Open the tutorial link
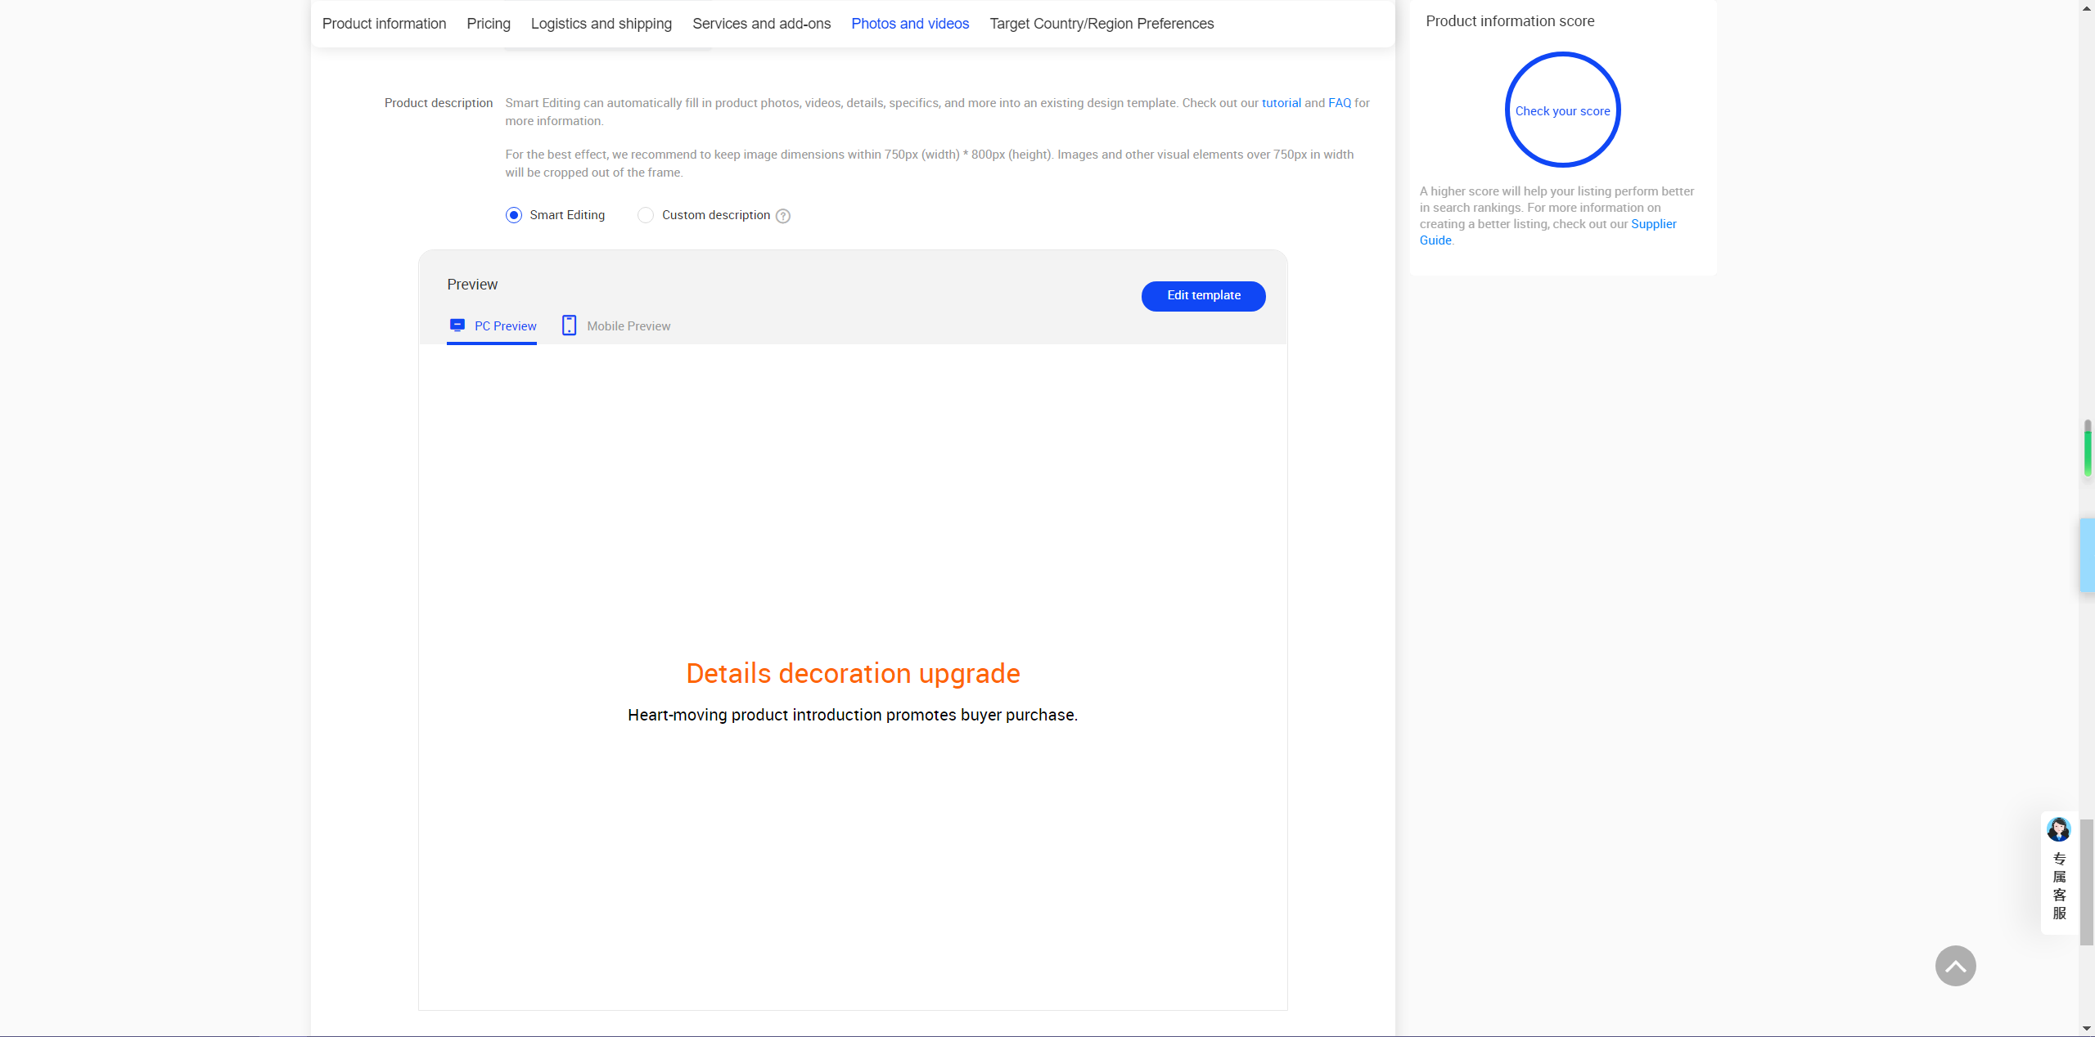This screenshot has width=2095, height=1037. pos(1281,103)
